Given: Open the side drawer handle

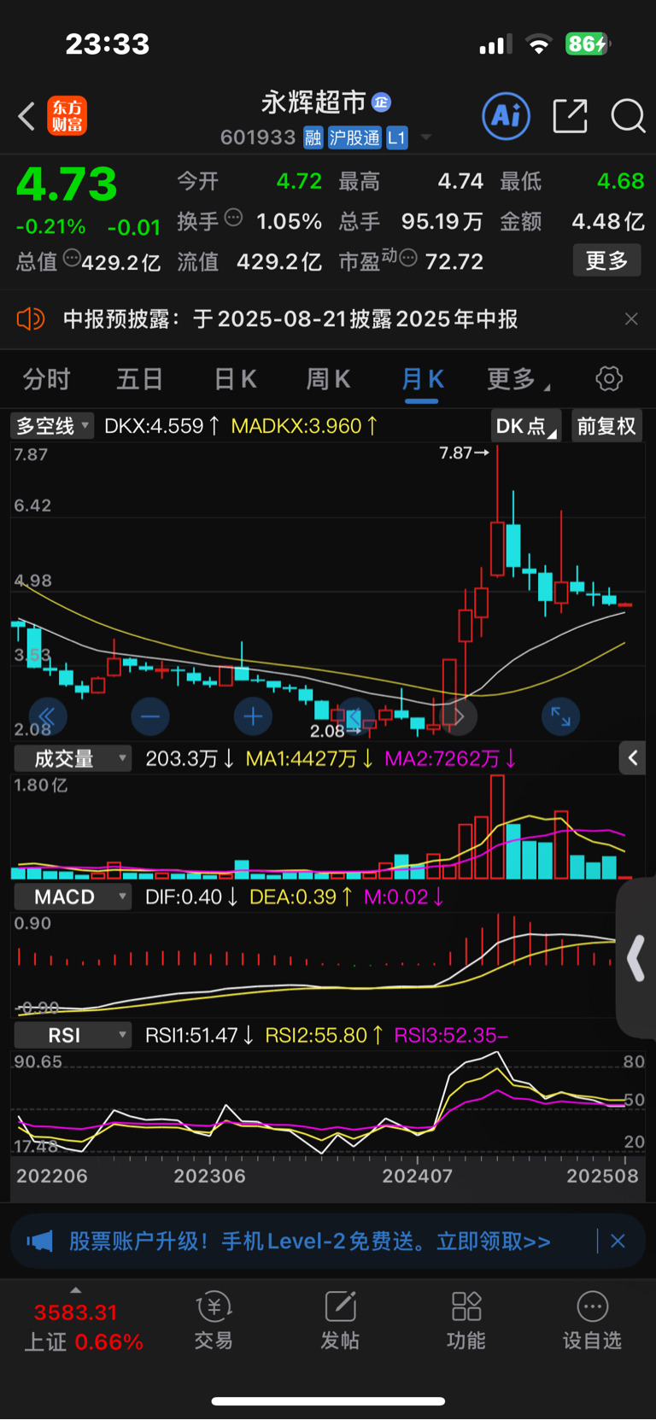Looking at the screenshot, I should pyautogui.click(x=635, y=958).
